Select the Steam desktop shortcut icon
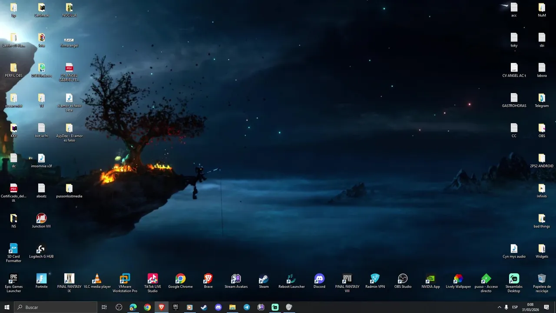 [x=264, y=281]
